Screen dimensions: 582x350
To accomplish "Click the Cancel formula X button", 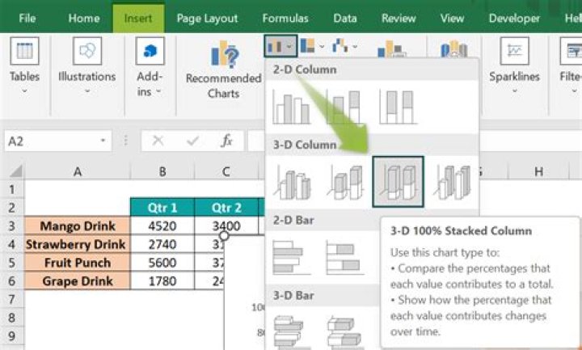I will pyautogui.click(x=158, y=141).
